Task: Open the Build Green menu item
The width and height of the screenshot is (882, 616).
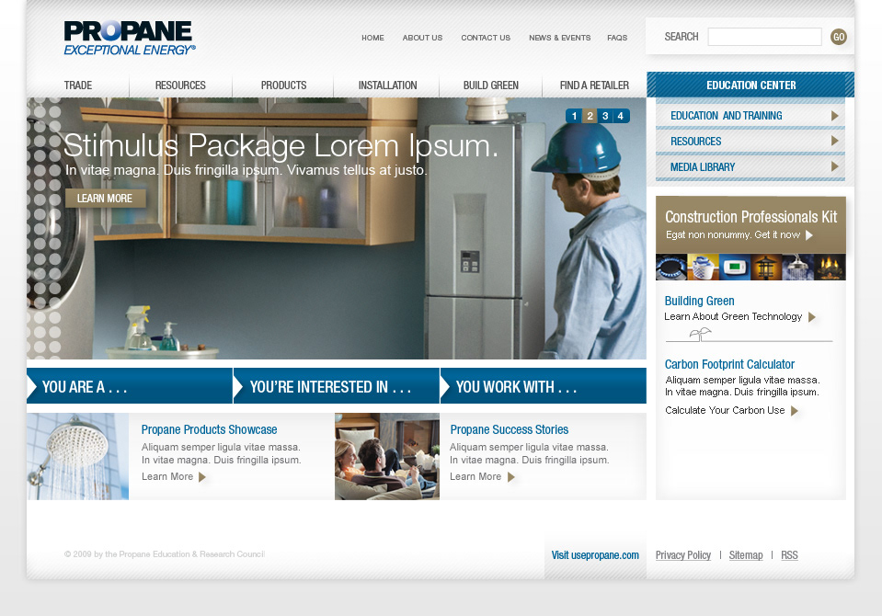Action: tap(490, 86)
